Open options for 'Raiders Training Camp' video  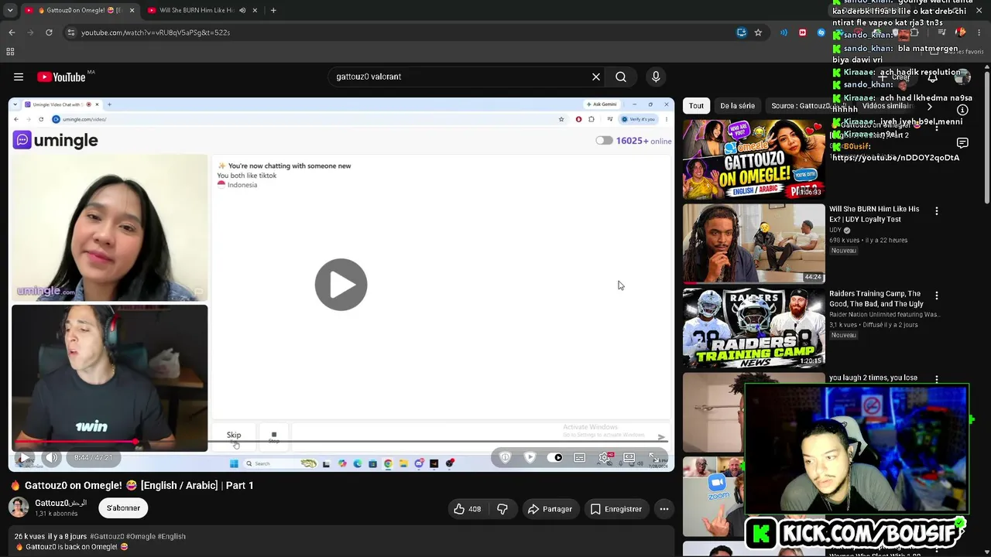pos(937,296)
